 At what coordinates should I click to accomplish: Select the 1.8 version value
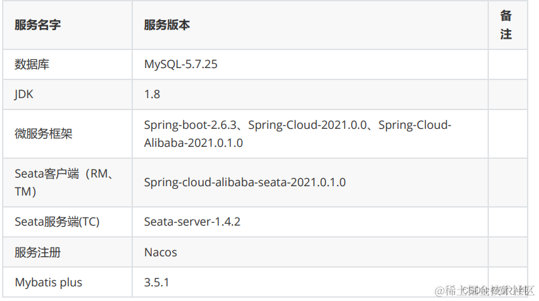pos(152,95)
